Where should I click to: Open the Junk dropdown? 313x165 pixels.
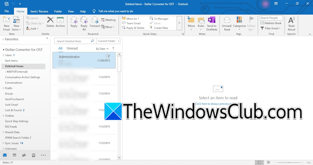coord(32,29)
